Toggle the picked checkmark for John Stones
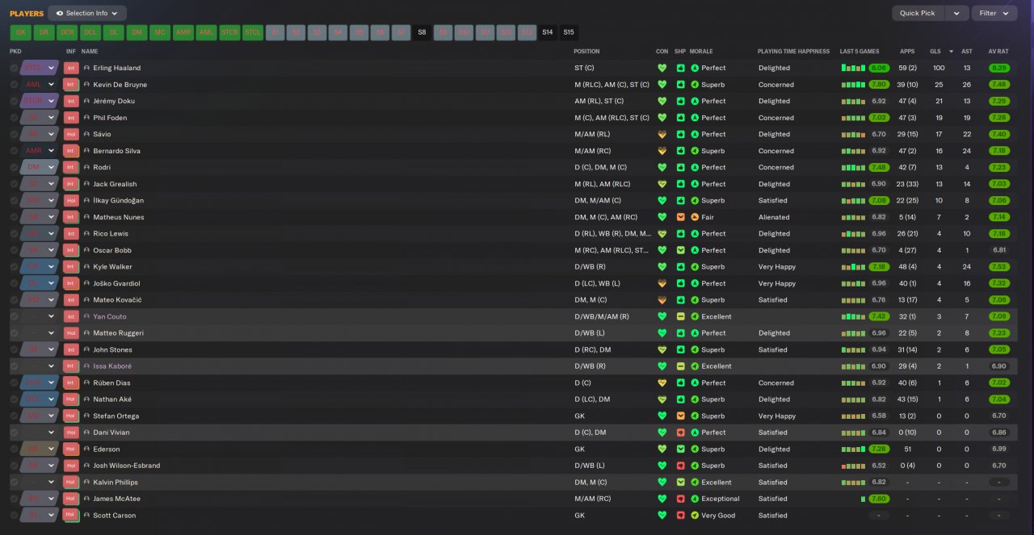Image resolution: width=1034 pixels, height=535 pixels. (15, 349)
